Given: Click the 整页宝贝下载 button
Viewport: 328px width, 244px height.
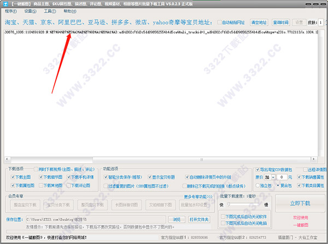Looking at the screenshot, I should pyautogui.click(x=92, y=205).
